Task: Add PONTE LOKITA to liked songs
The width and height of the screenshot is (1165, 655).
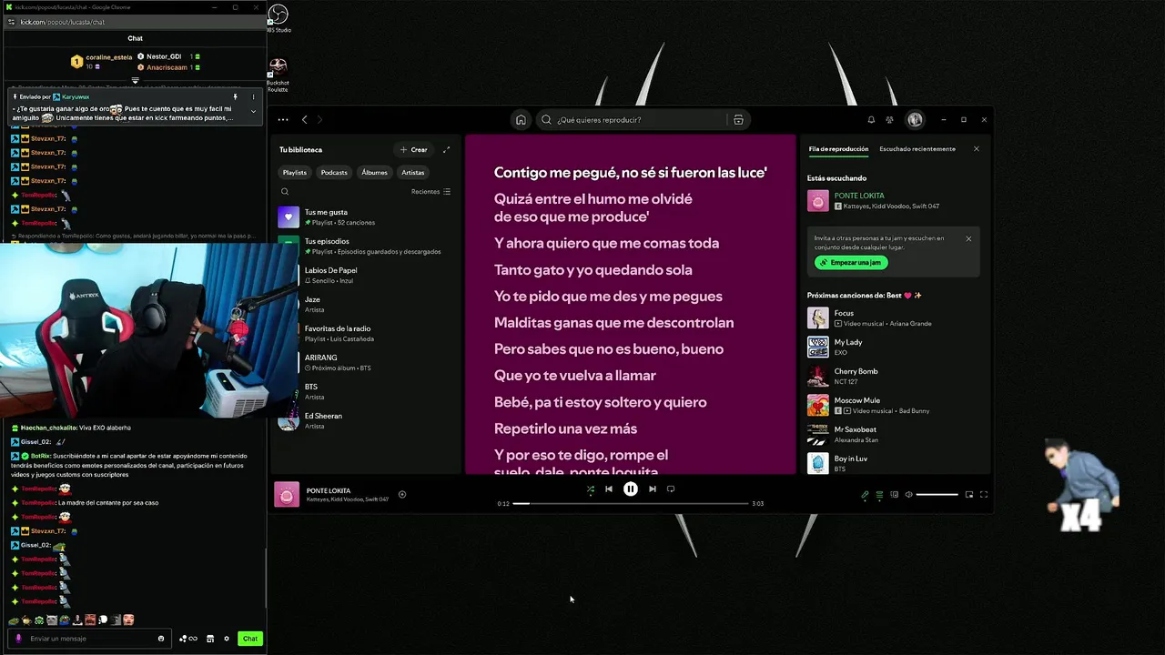Action: [x=402, y=495]
